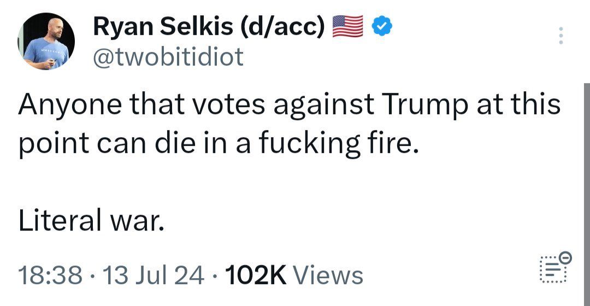This screenshot has height=306, width=590.
Task: Open the 102K view count
Action: tap(255, 275)
